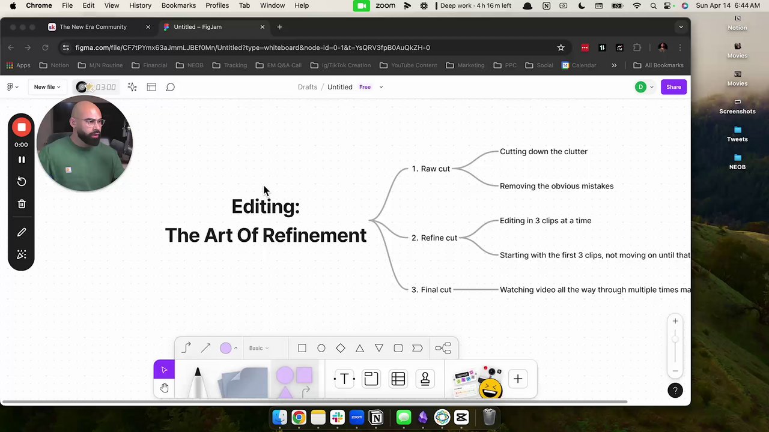Open the Notion bookmark folder
The image size is (769, 432).
point(54,65)
